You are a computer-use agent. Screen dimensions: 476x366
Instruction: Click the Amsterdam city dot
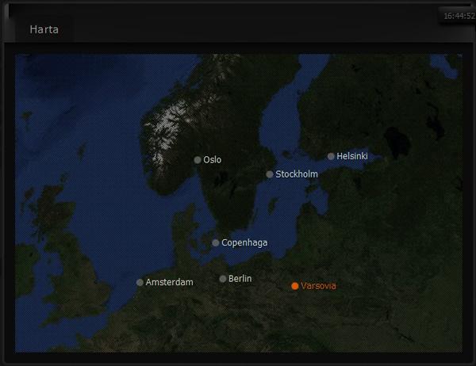(x=140, y=283)
